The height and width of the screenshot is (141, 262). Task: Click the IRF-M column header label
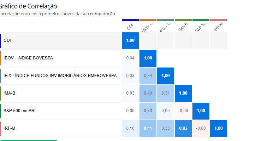tap(218, 27)
